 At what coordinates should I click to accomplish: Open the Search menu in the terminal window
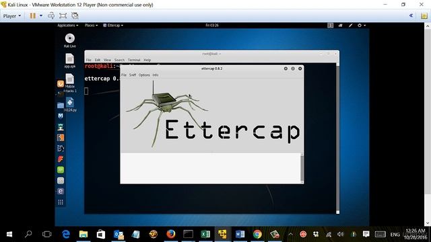tap(119, 60)
